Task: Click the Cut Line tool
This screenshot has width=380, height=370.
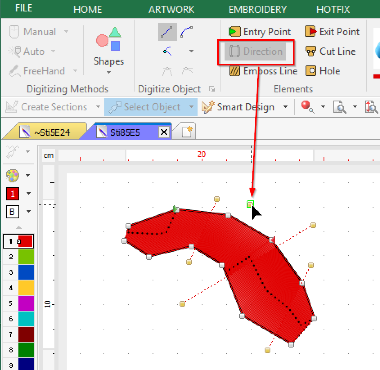Action: [331, 52]
